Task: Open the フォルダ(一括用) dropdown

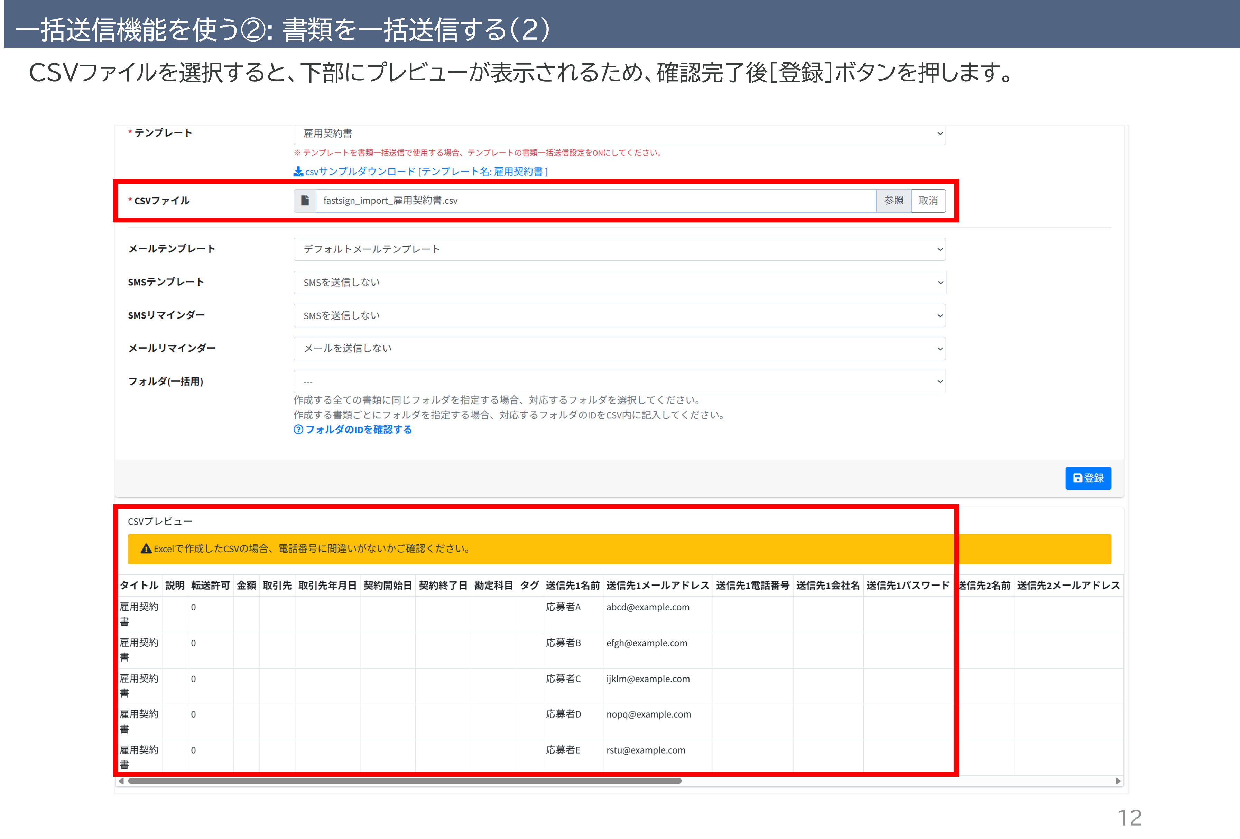Action: (x=619, y=381)
